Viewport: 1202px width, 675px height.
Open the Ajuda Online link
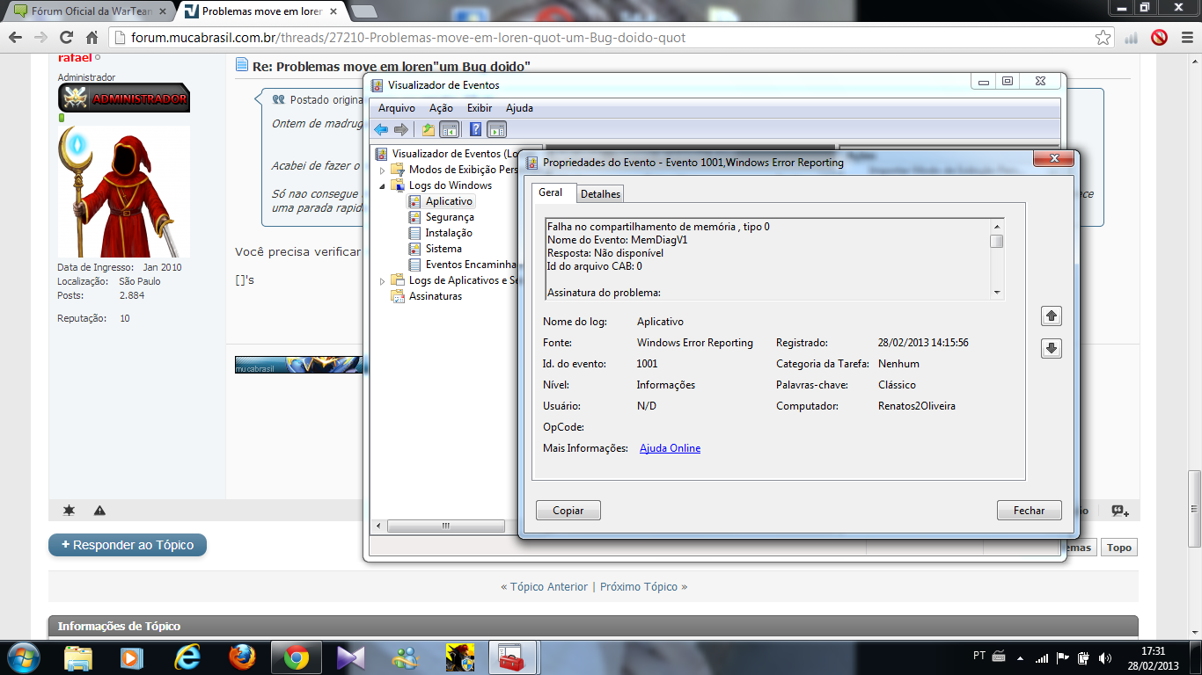(670, 448)
